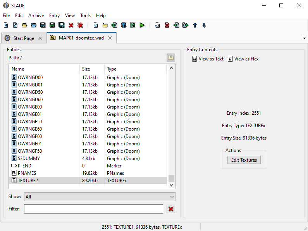Click View as Text
The height and width of the screenshot is (231, 308).
208,59
